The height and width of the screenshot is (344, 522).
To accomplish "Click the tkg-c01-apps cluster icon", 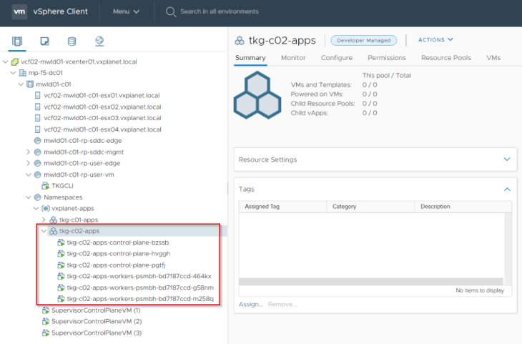I will [53, 220].
